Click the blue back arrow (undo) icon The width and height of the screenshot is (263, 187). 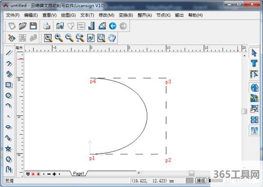[112, 26]
